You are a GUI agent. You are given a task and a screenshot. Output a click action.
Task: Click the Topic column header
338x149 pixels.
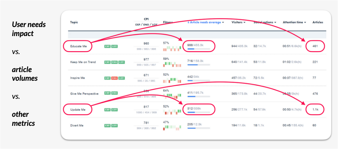point(74,22)
